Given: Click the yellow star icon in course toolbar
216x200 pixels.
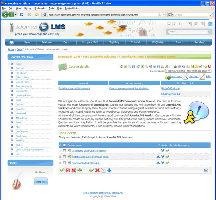Looking at the screenshot, I should coord(206,67).
